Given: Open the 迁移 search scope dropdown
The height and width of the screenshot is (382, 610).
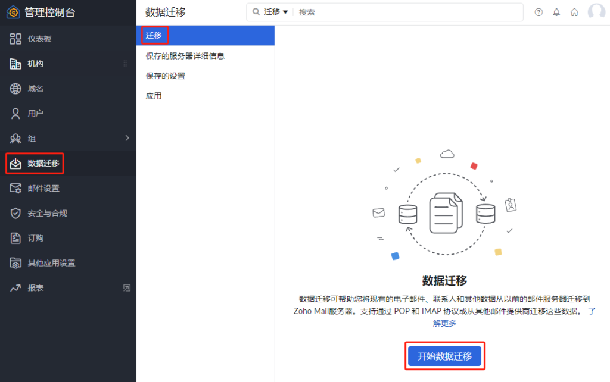Looking at the screenshot, I should 276,12.
